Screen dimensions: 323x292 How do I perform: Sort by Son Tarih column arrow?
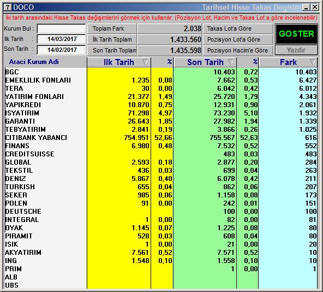click(231, 62)
